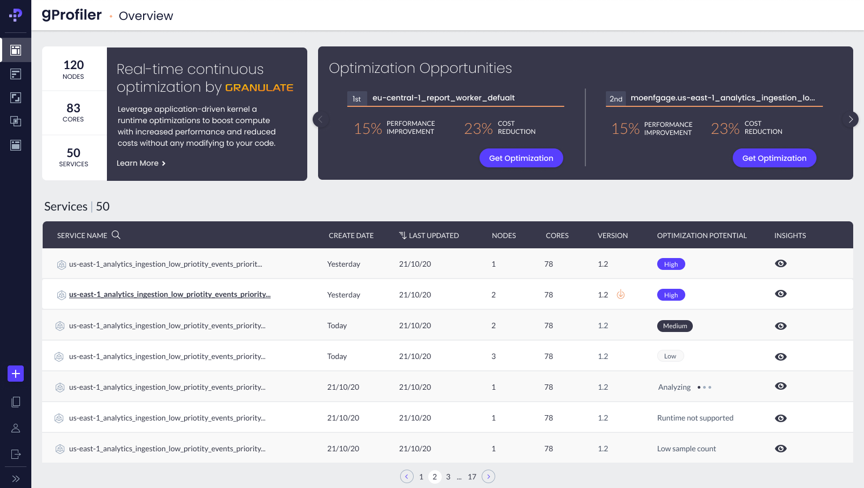Click the orange download icon next to version

pyautogui.click(x=620, y=295)
